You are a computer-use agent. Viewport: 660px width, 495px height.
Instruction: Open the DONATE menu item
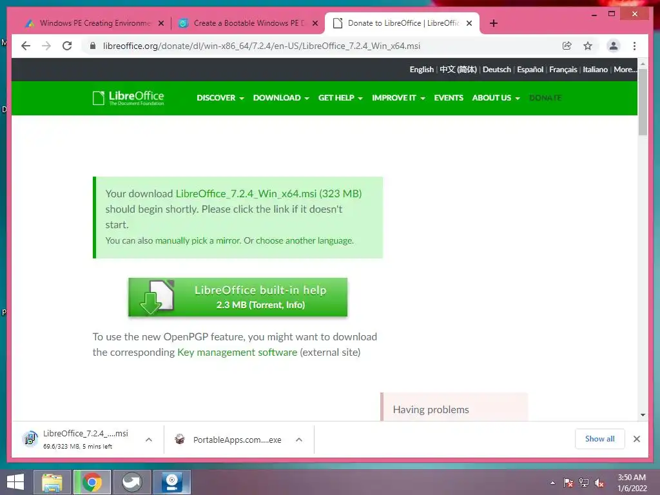545,98
